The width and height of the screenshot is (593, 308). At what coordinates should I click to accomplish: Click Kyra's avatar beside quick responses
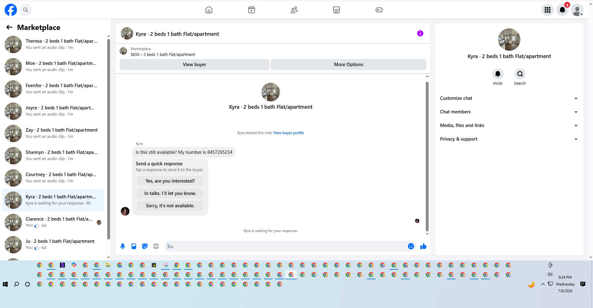125,211
